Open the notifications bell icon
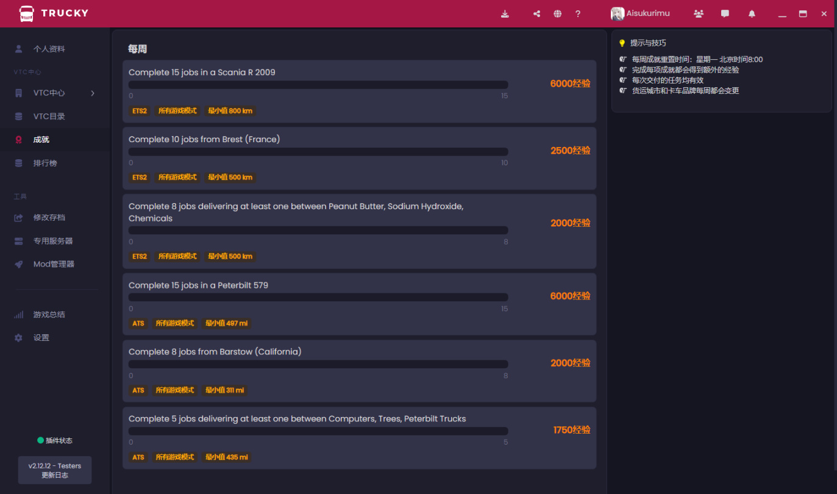 click(752, 13)
